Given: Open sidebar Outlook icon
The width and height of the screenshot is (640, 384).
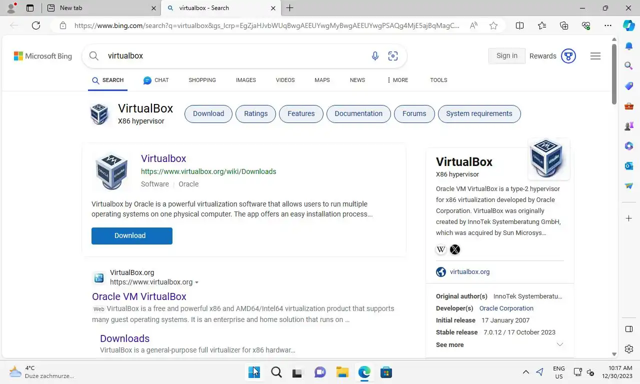Looking at the screenshot, I should pos(629,166).
